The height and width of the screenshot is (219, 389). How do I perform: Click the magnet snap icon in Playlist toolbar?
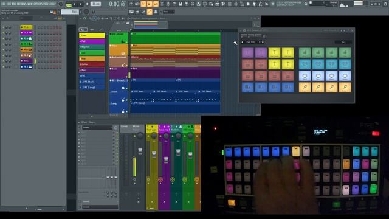[x=84, y=18]
